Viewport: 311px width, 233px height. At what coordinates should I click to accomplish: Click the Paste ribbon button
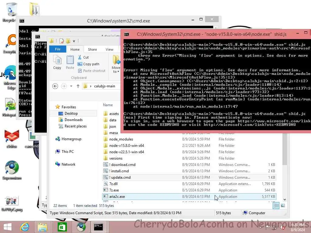70,62
